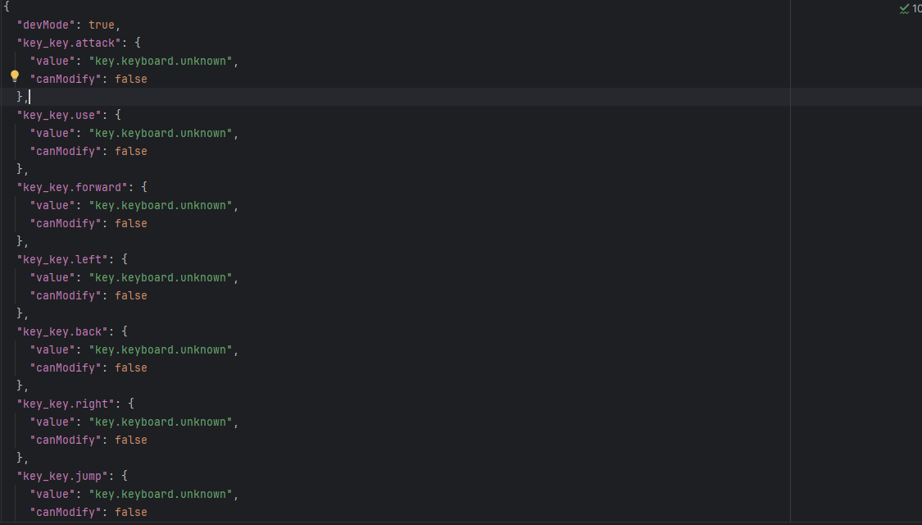Click the yellow intention lightbulb icon

pos(14,76)
